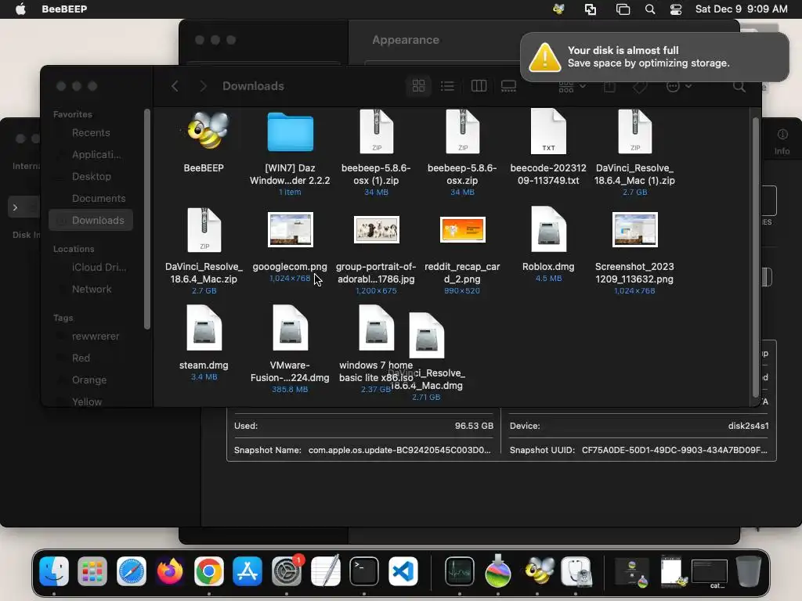Select the VMware-Fusion dmg file

coord(290,328)
